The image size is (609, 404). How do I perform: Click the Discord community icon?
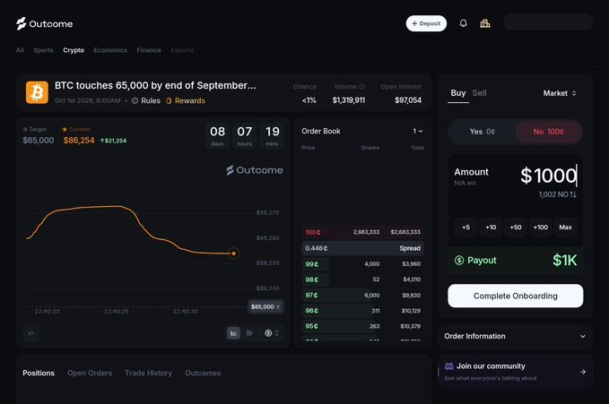click(449, 366)
